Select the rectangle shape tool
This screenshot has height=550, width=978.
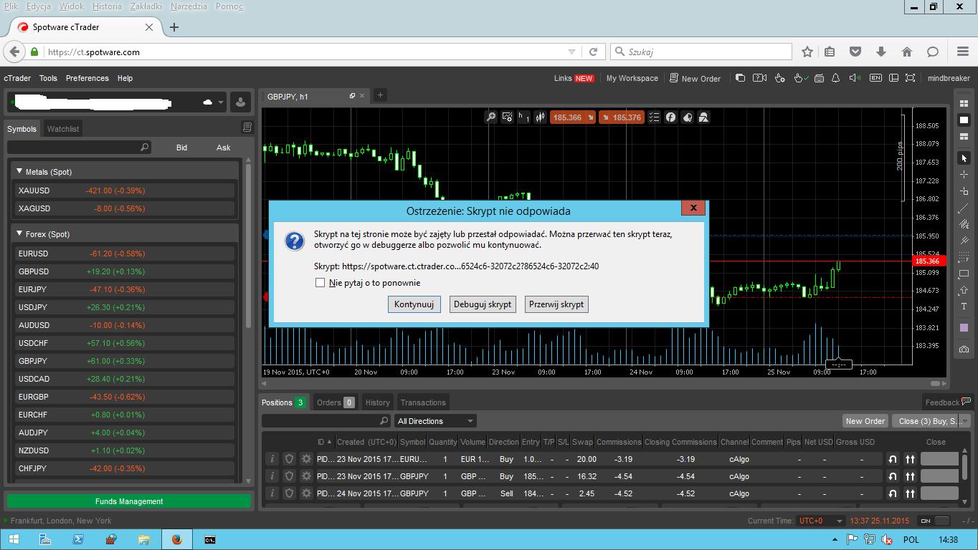(x=964, y=274)
